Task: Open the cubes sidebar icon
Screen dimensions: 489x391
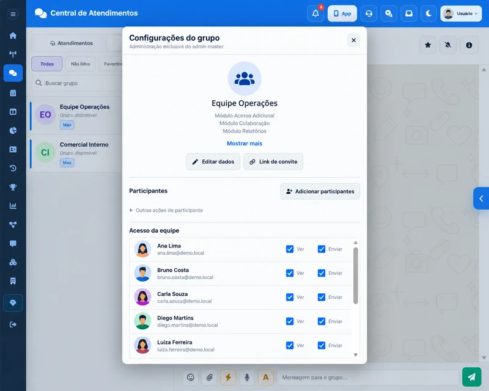Action: [13, 262]
